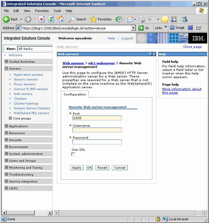Click the Home icon in toolbar
Screen dimensions: 209x223
click(61, 19)
